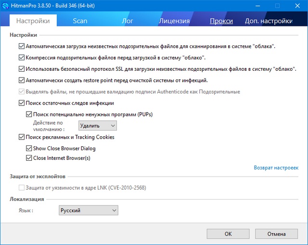Image resolution: width=308 pixels, height=245 pixels.
Task: Toggle automatic upload of suspicious files to cloud
Action: pos(21,46)
